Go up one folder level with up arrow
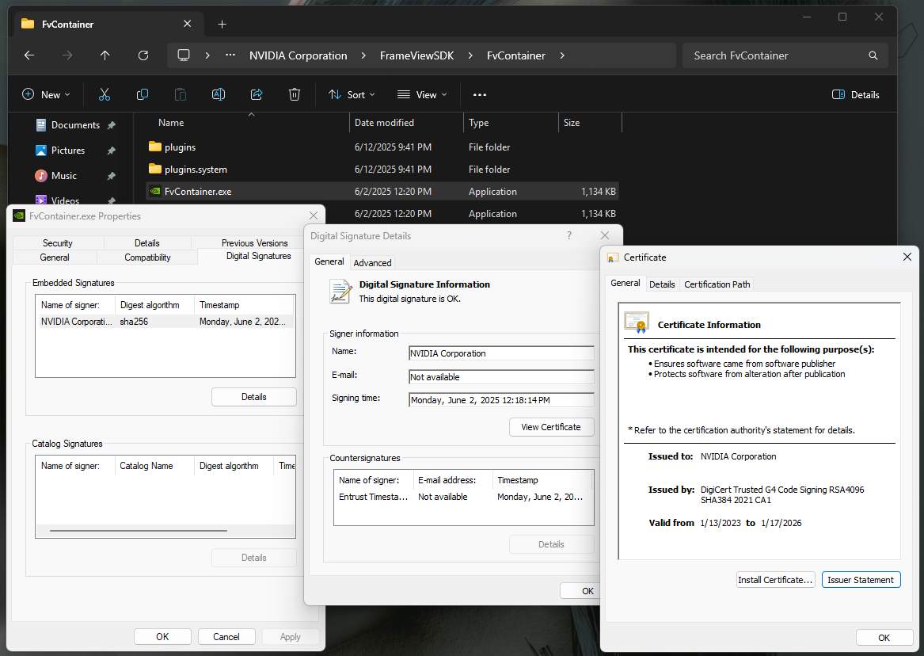This screenshot has width=924, height=656. pyautogui.click(x=105, y=55)
